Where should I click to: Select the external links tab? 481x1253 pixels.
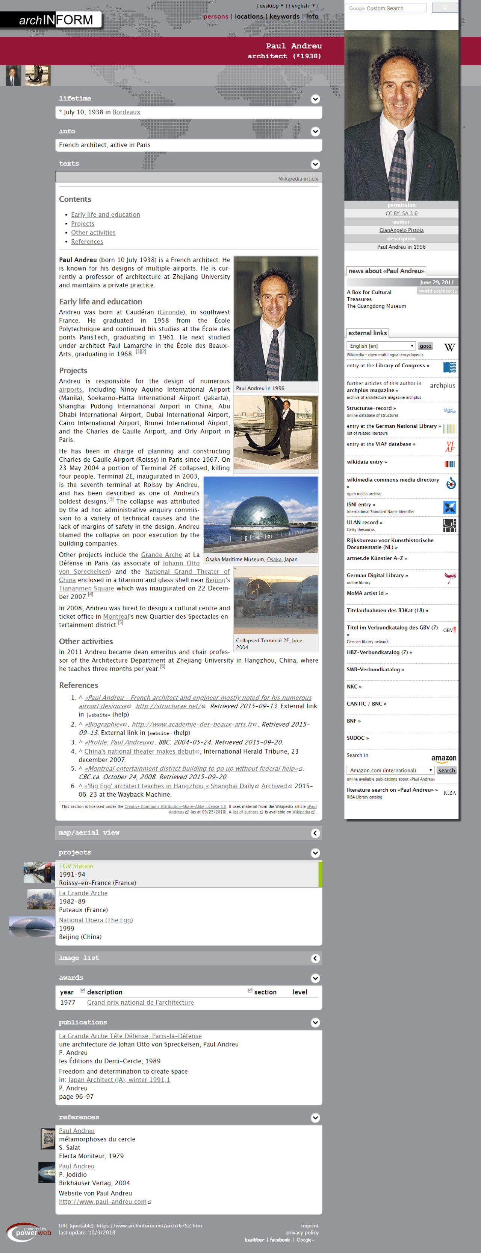(x=367, y=333)
